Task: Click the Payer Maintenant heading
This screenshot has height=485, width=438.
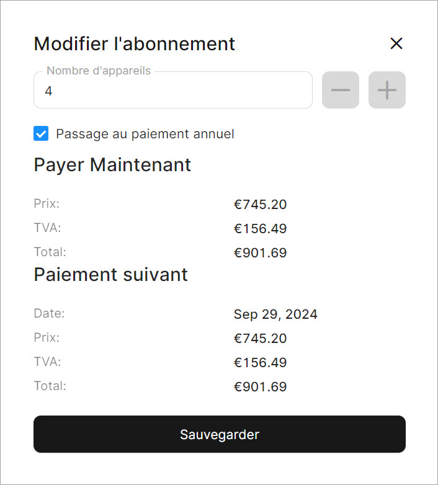Action: (112, 164)
